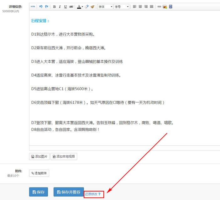Screen dimensions: 220x200
Task: Click the 还原修改 link
Action: pos(91,194)
